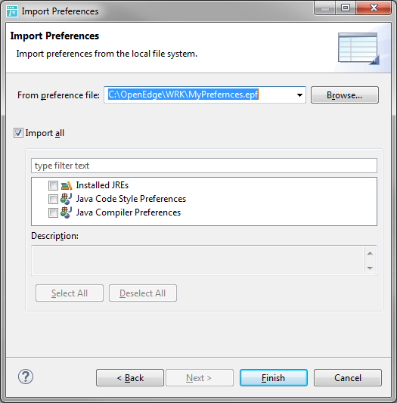The height and width of the screenshot is (403, 397).
Task: Open the preference file dropdown arrow
Action: point(299,95)
